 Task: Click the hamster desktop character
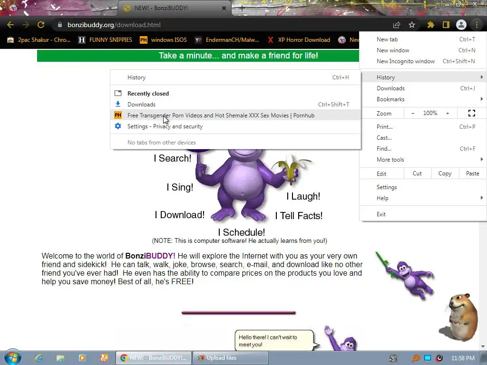[x=460, y=317]
